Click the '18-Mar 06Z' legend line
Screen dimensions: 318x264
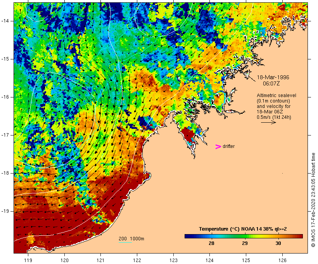coord(270,112)
